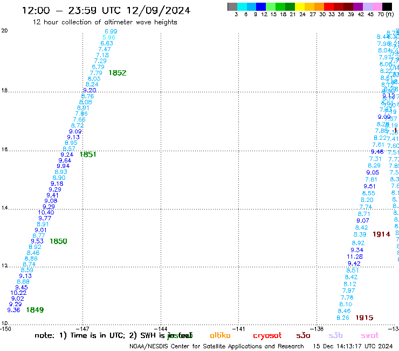Click the wave height value 9.94
This screenshot has width=399, height=351.
(63, 166)
